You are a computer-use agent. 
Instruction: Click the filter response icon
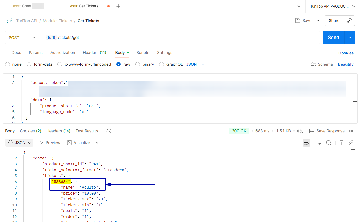[320, 143]
